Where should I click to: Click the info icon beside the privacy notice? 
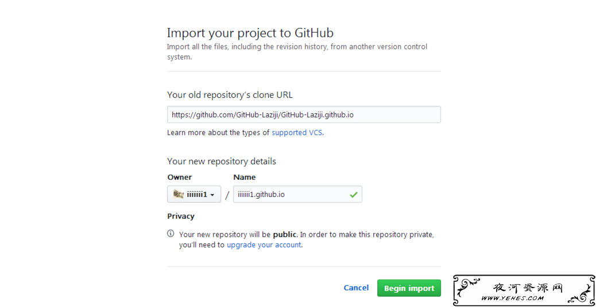[171, 234]
